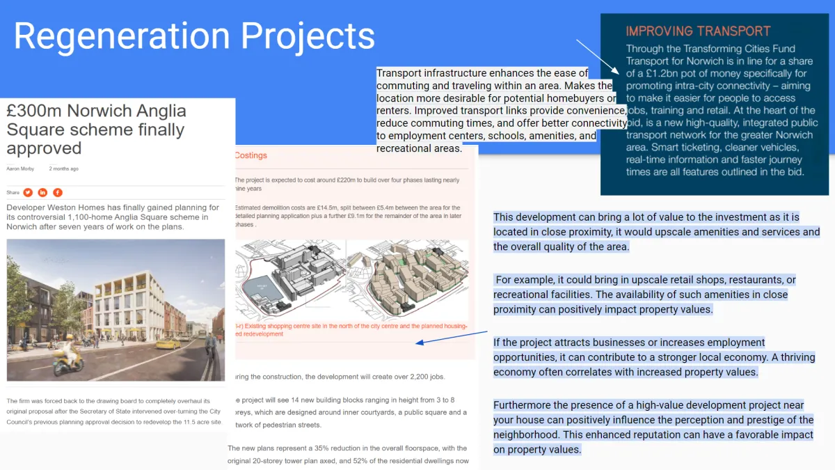Click the Facebook share icon

pos(58,192)
